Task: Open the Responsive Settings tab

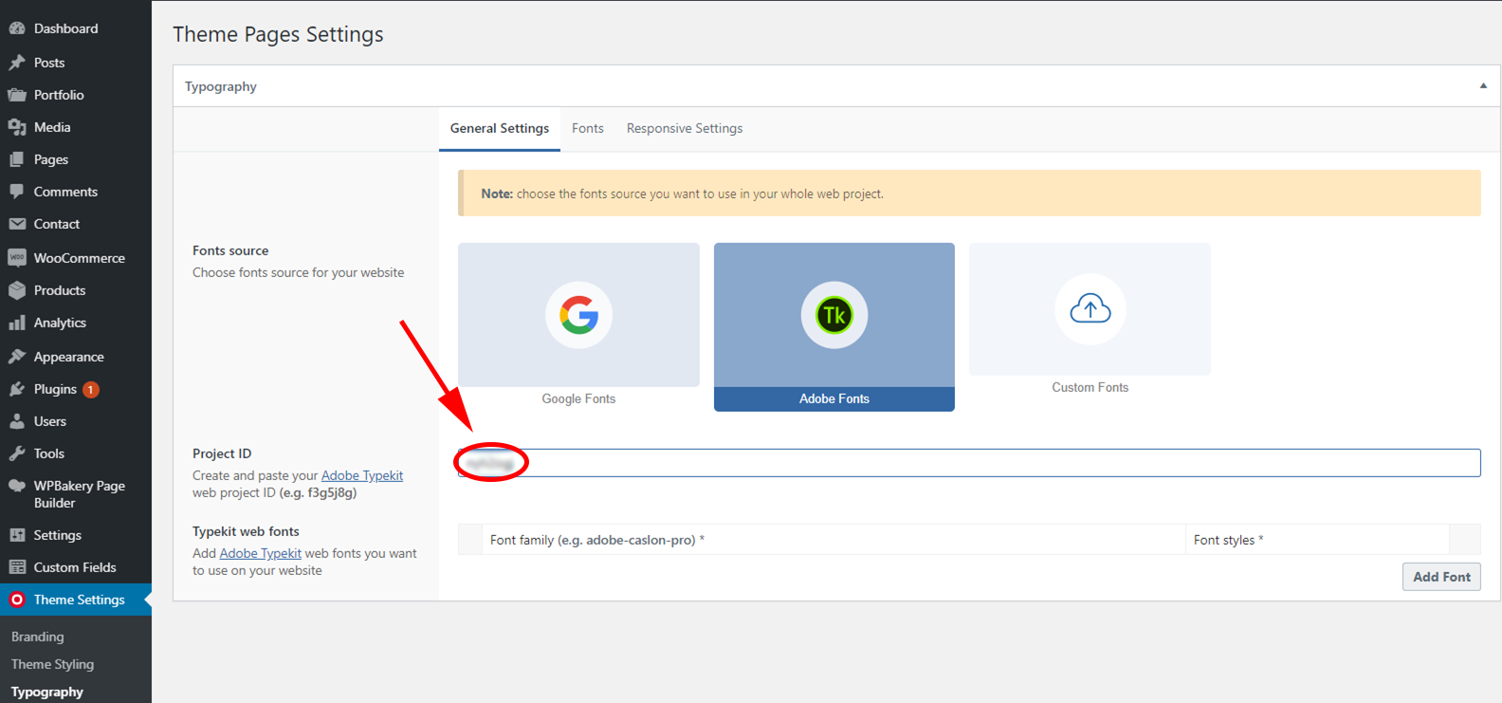Action: [x=685, y=128]
